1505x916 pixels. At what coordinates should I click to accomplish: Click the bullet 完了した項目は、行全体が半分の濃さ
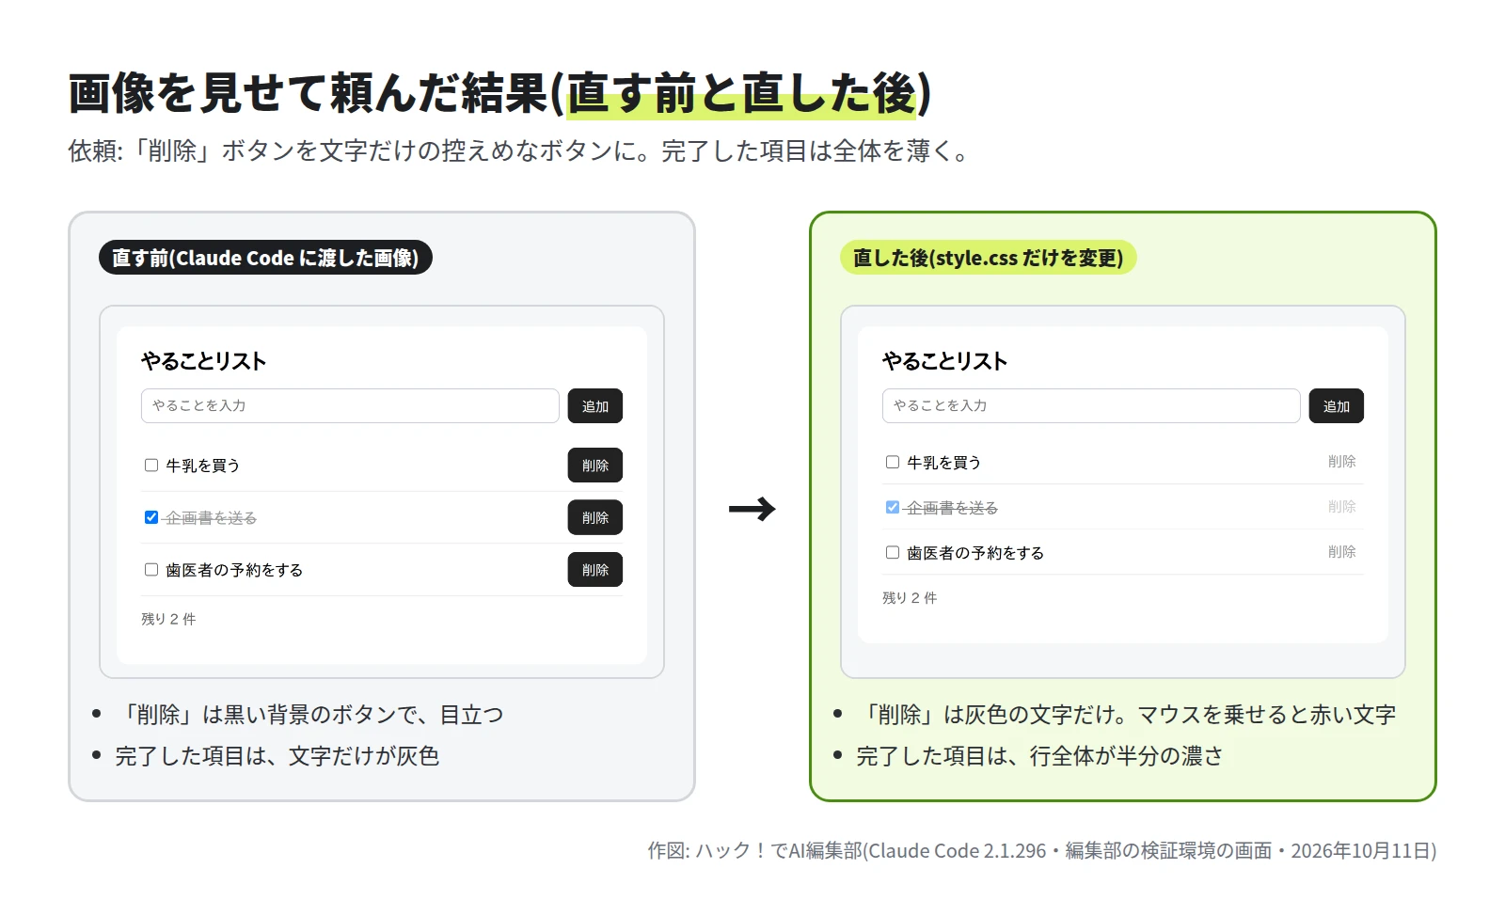(x=1040, y=756)
